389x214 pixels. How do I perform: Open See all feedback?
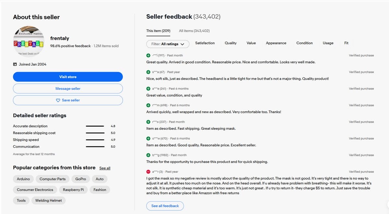165,206
